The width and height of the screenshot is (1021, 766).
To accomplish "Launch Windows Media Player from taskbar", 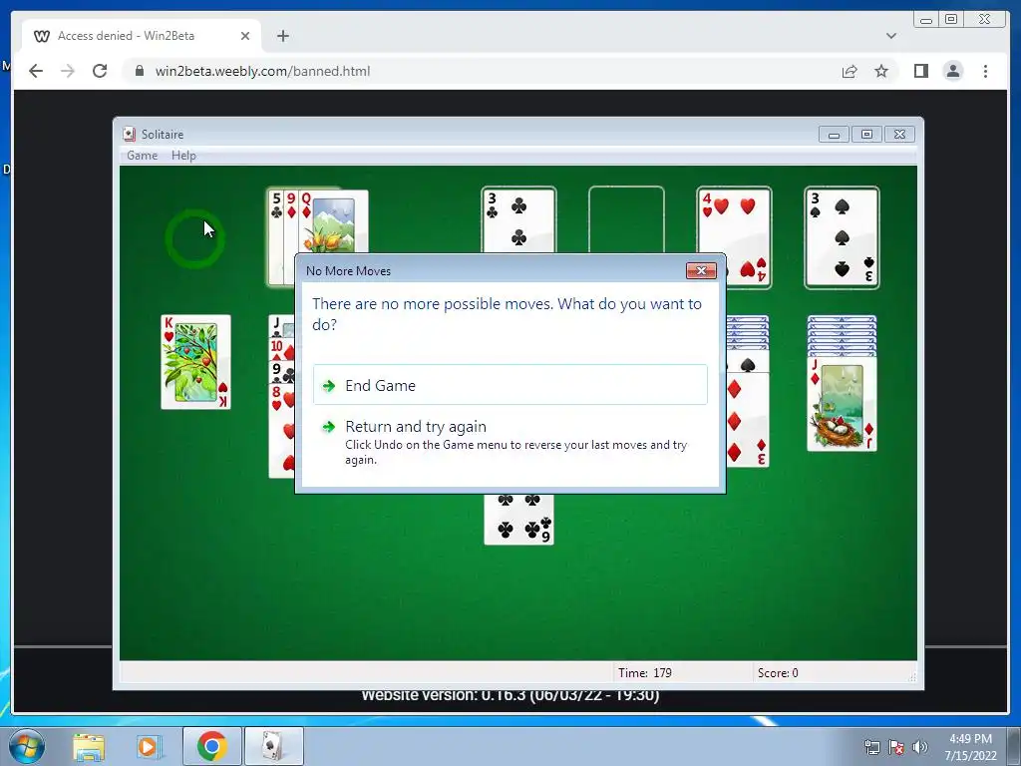I will 149,746.
